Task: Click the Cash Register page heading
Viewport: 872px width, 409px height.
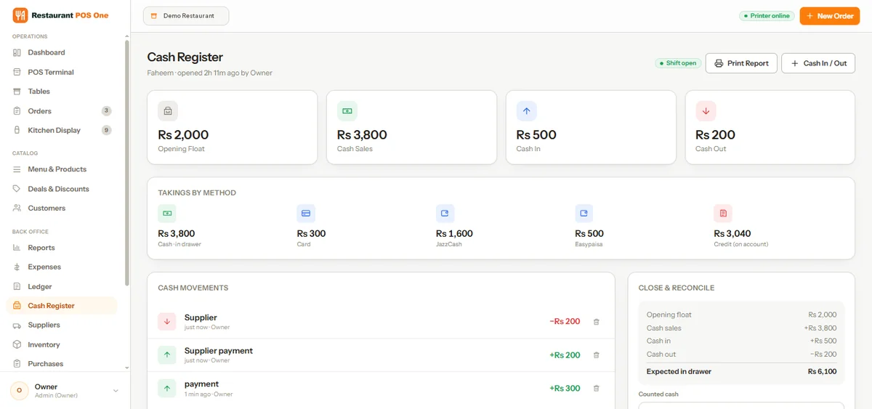Action: click(185, 57)
